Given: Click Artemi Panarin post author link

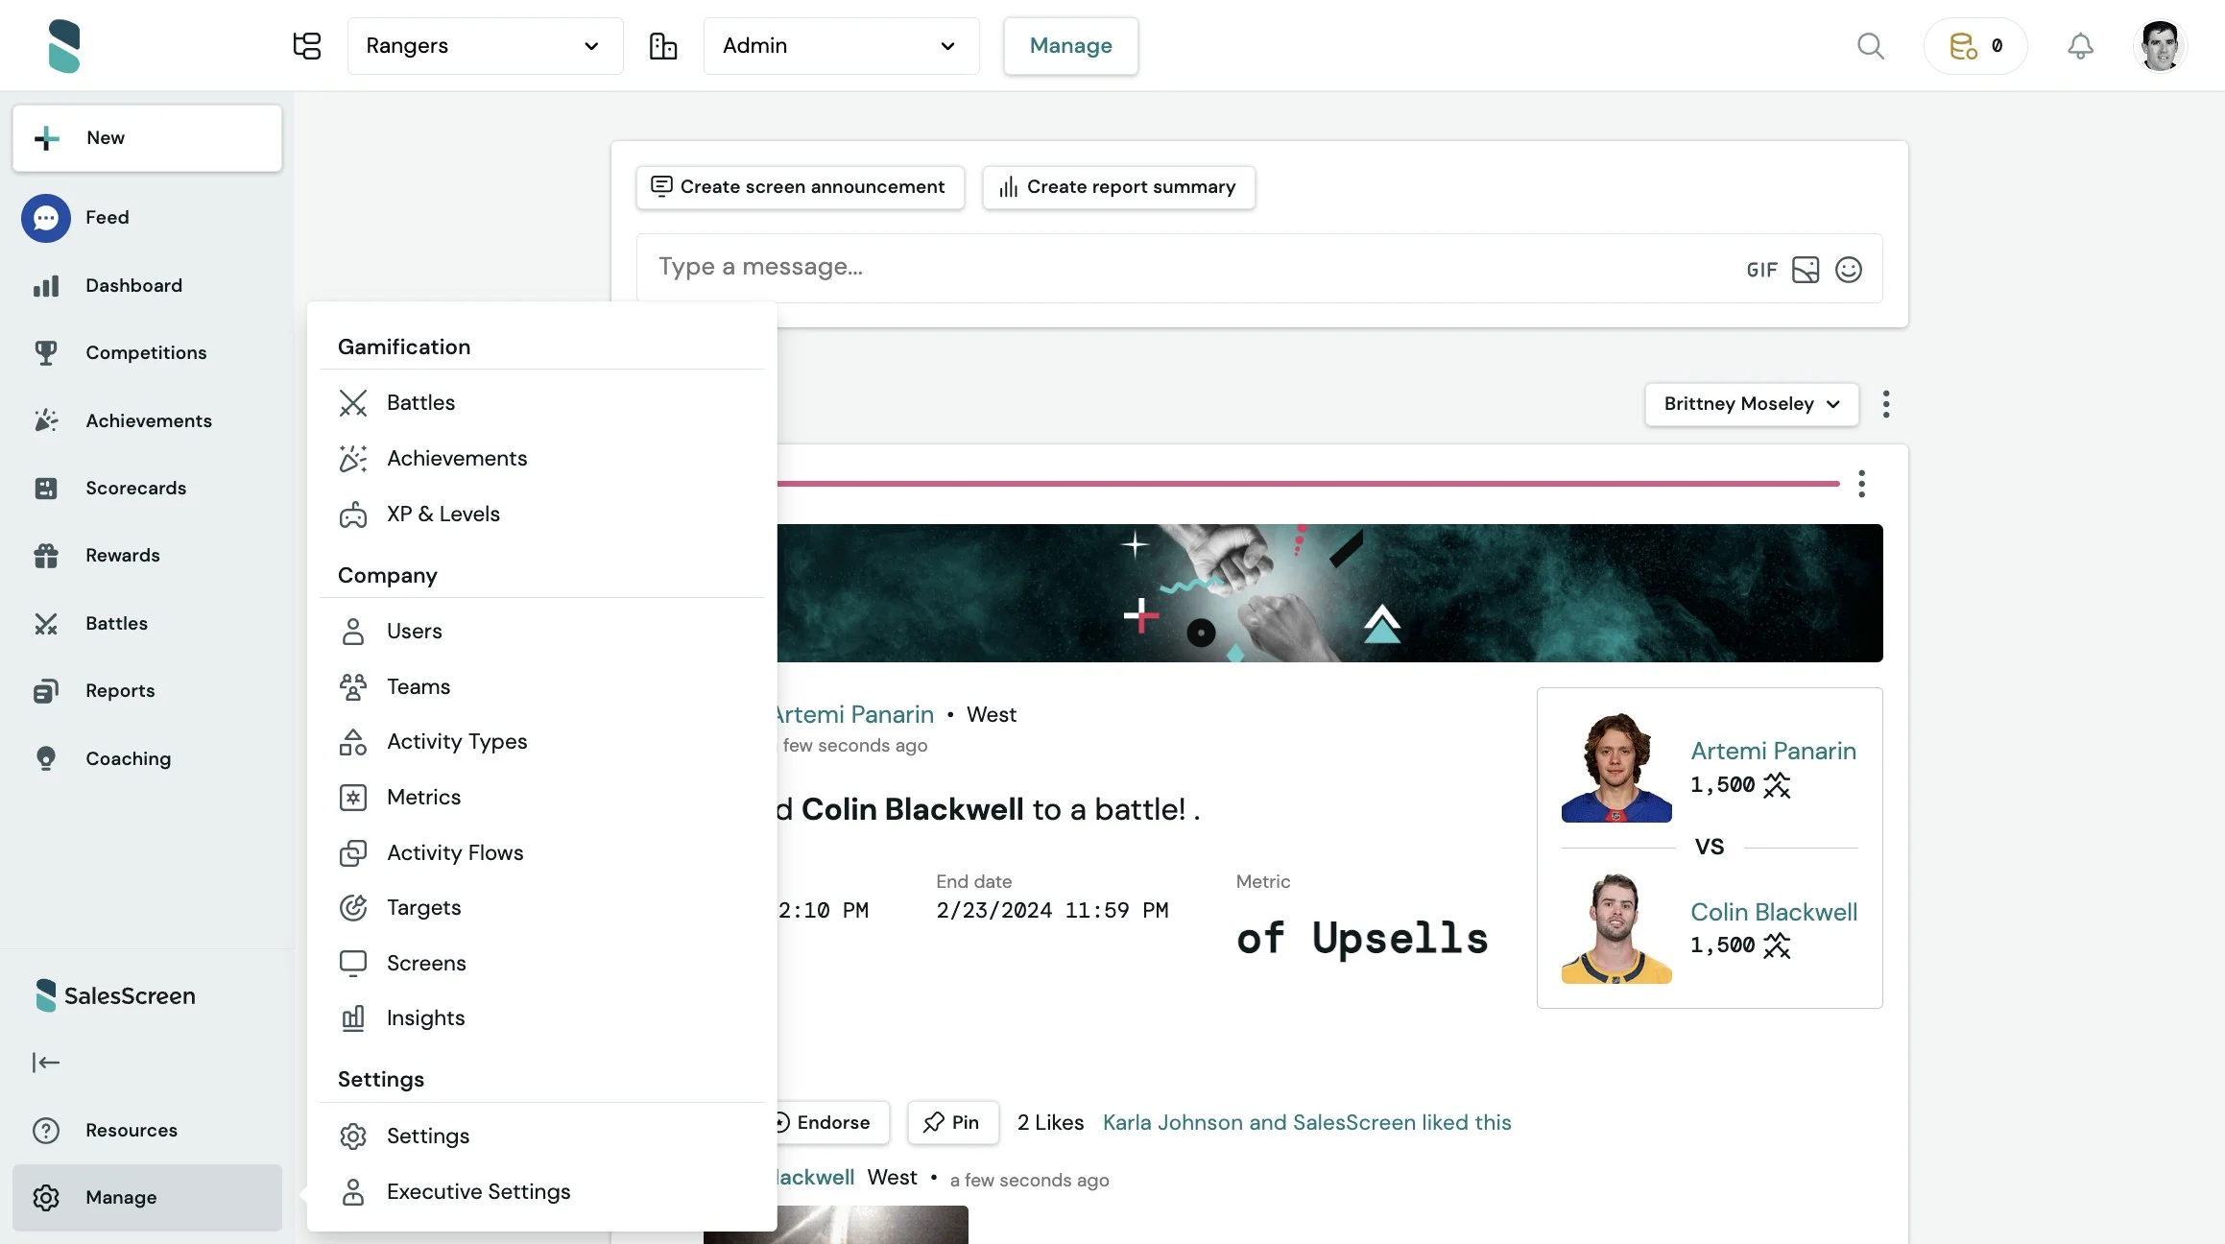Looking at the screenshot, I should 853,715.
